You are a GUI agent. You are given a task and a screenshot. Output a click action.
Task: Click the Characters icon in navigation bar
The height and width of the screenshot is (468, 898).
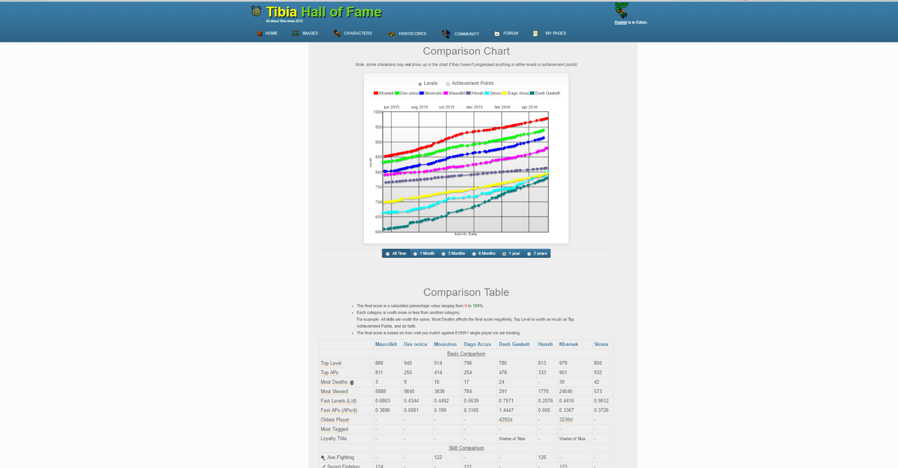[x=337, y=33]
